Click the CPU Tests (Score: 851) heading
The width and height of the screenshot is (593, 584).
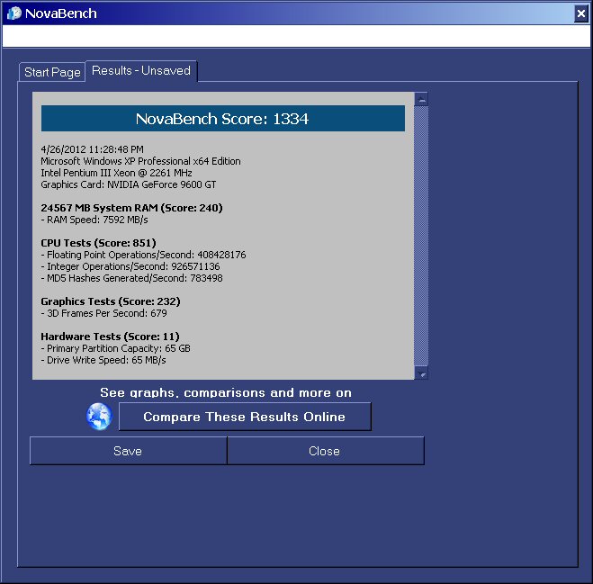98,243
